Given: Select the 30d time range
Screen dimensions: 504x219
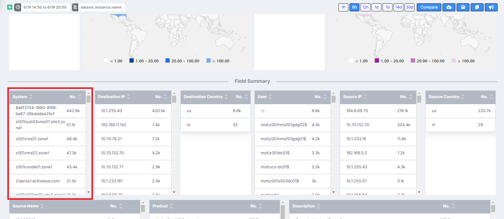Looking at the screenshot, I should coord(409,7).
